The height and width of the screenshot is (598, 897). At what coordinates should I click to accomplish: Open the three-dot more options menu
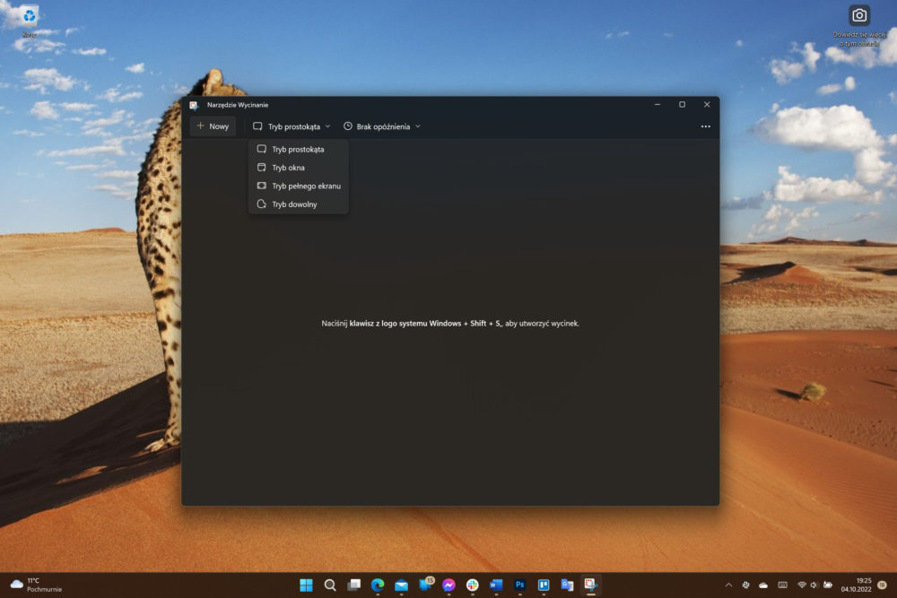click(705, 126)
